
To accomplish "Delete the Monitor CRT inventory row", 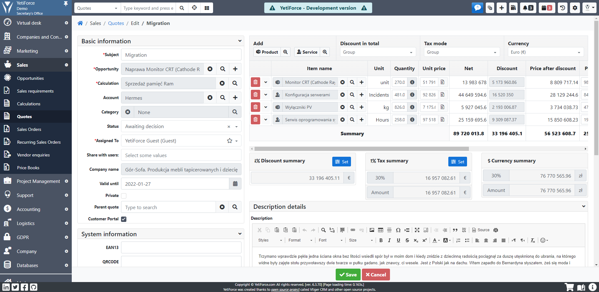I will tap(256, 82).
